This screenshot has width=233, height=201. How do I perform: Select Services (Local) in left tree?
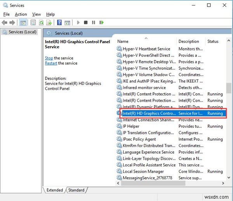click(x=19, y=32)
